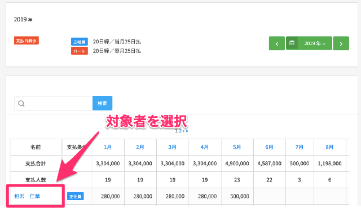Click the パート orange tag in legend
This screenshot has width=361, height=208.
coord(79,51)
